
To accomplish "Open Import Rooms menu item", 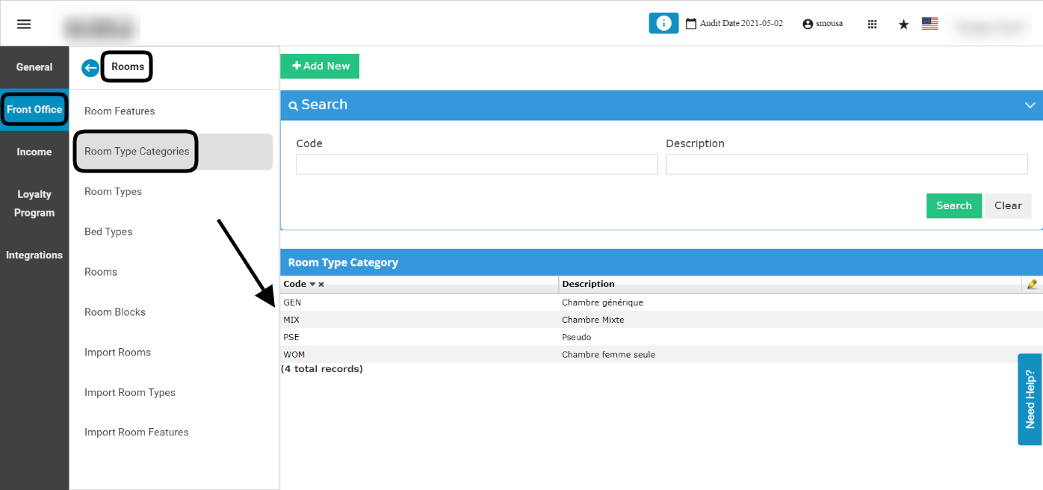I will pos(117,353).
